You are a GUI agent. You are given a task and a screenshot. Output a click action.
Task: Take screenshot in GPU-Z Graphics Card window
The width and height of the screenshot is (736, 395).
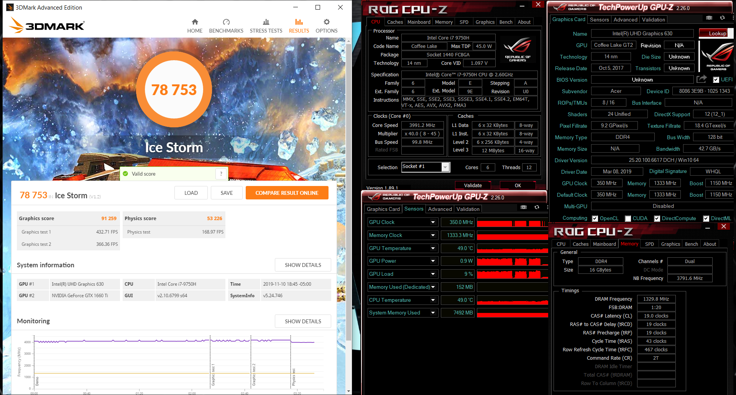click(709, 18)
